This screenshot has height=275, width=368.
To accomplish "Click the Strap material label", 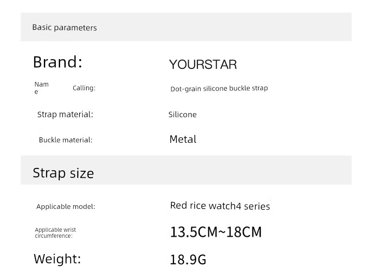I will [x=65, y=114].
